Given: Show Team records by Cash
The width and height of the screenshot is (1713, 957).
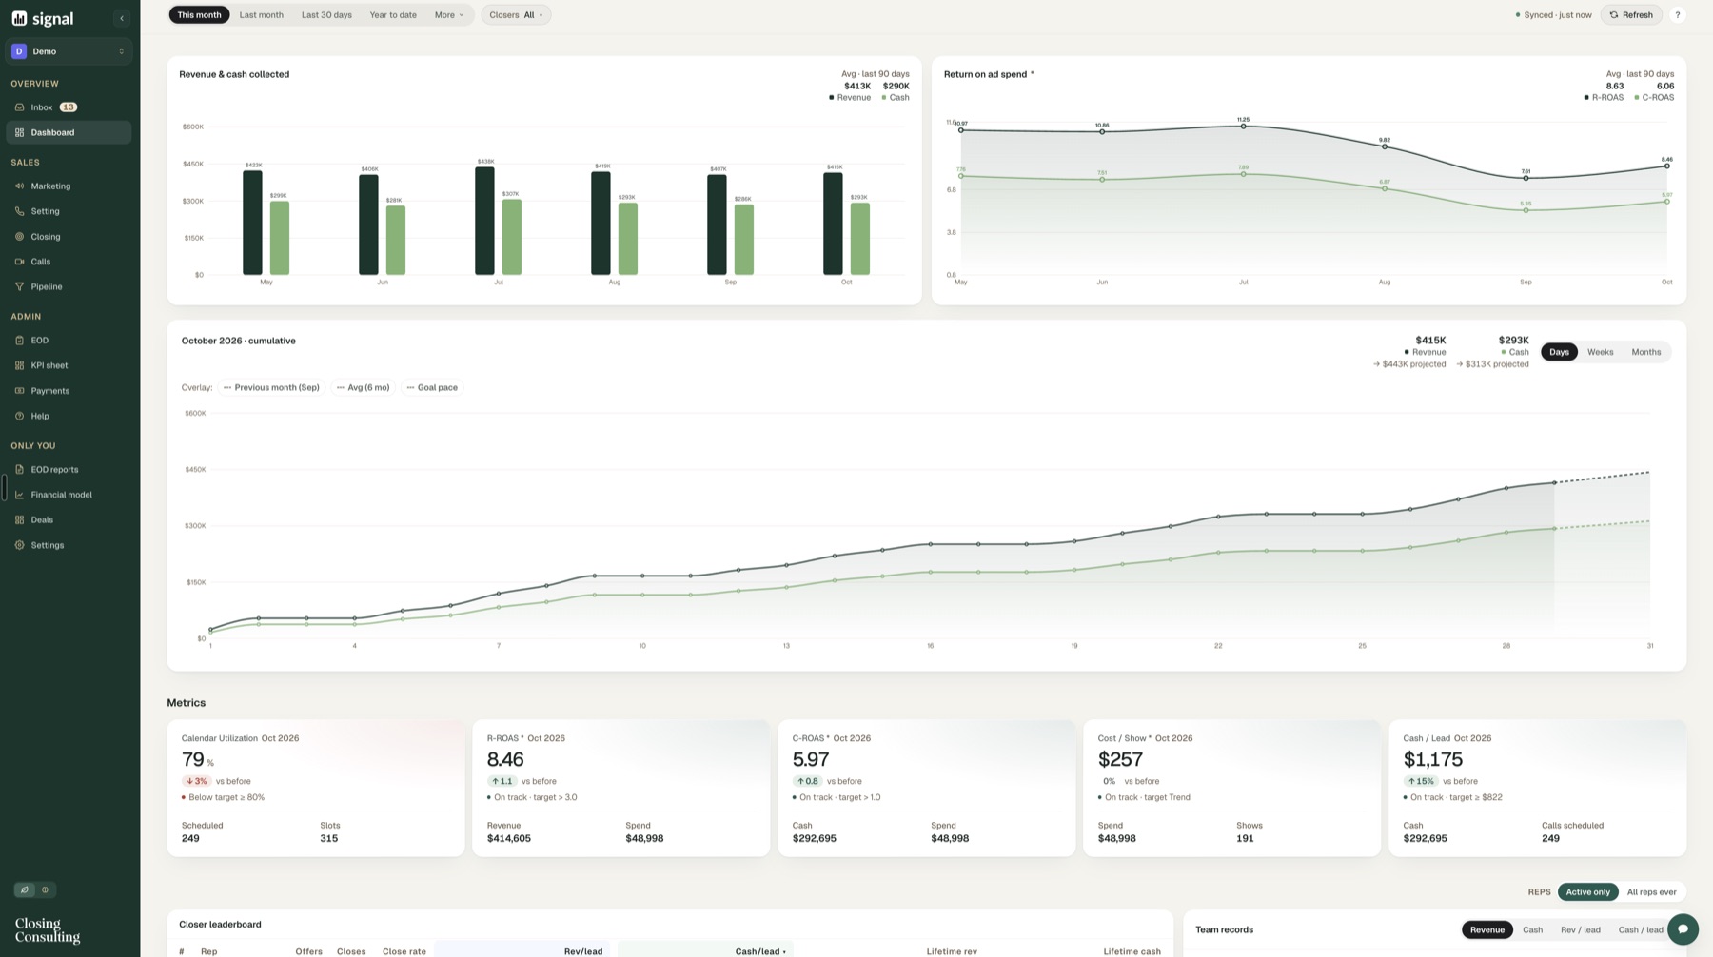Looking at the screenshot, I should coord(1532,930).
